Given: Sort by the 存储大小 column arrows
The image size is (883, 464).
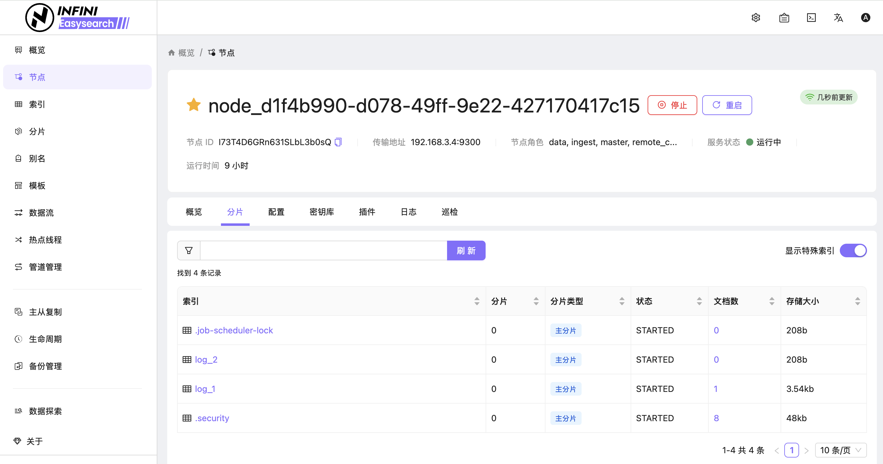Looking at the screenshot, I should click(x=858, y=301).
